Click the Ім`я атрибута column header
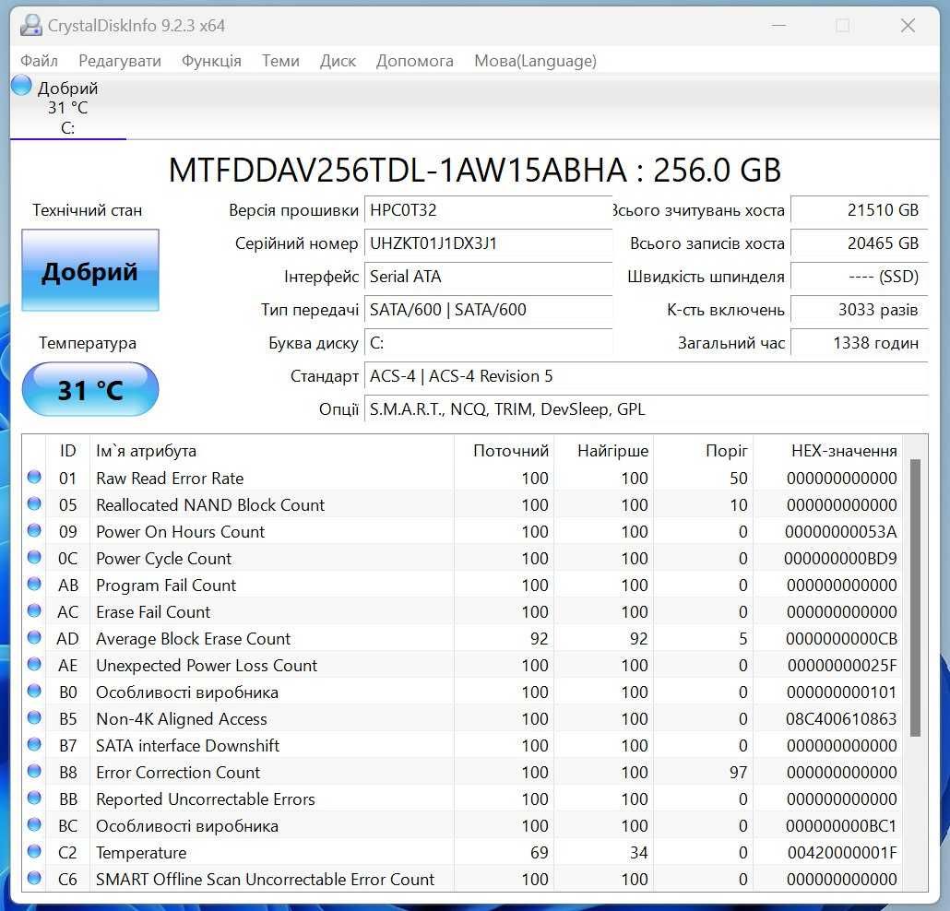The image size is (950, 911). tap(271, 451)
